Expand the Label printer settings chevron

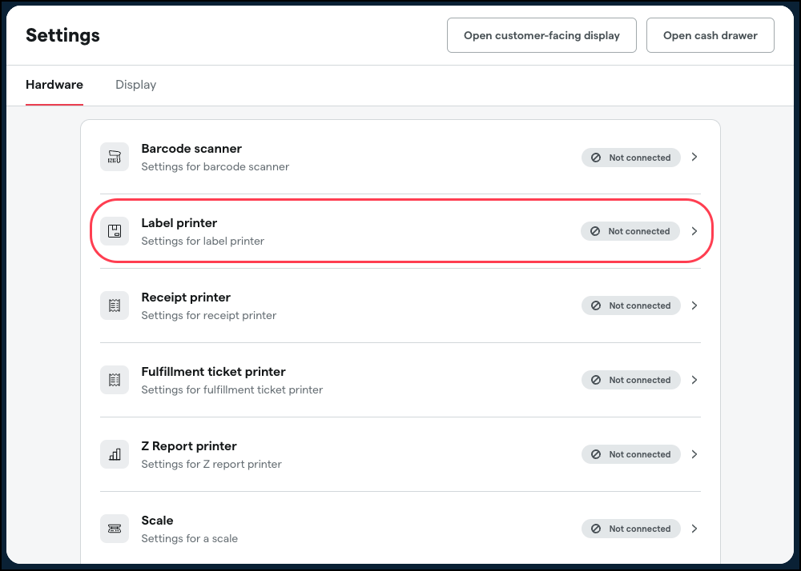click(694, 231)
